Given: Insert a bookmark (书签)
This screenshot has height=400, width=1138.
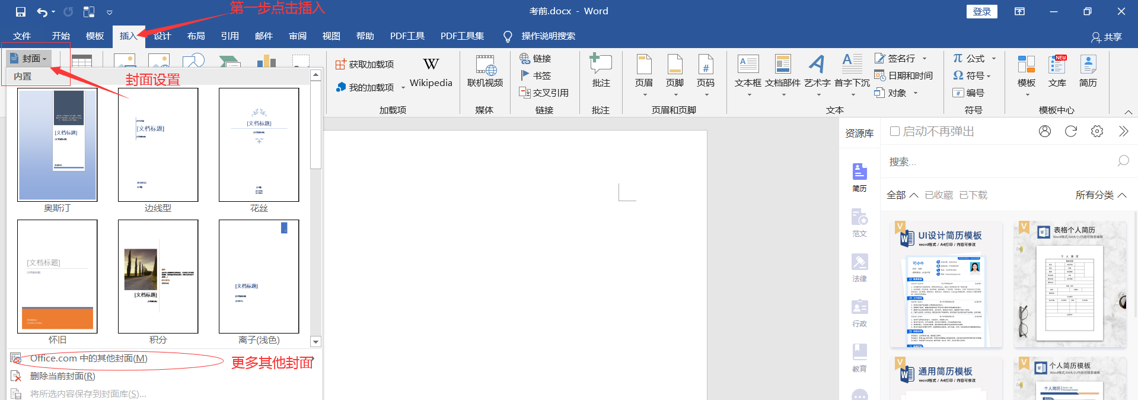Looking at the screenshot, I should [535, 75].
